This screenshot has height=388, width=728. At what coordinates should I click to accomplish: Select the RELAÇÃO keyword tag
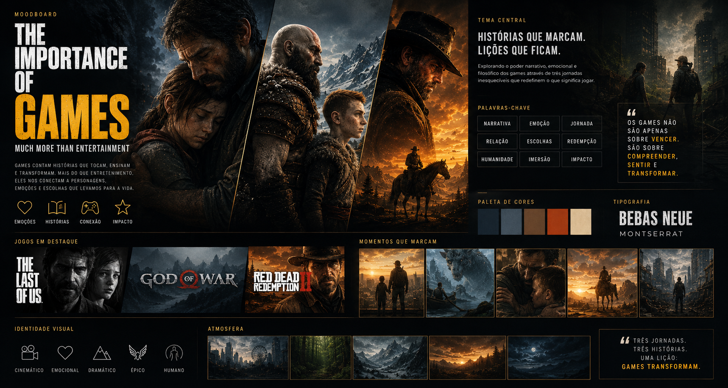pos(497,141)
